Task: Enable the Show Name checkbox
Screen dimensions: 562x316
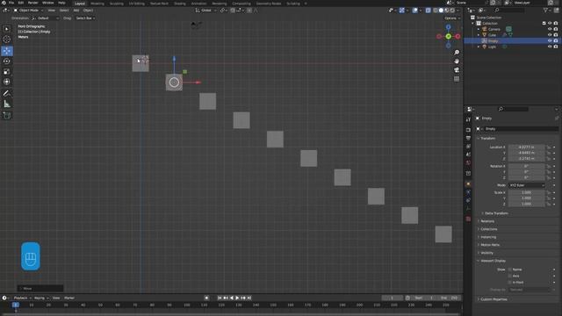Action: [510, 269]
